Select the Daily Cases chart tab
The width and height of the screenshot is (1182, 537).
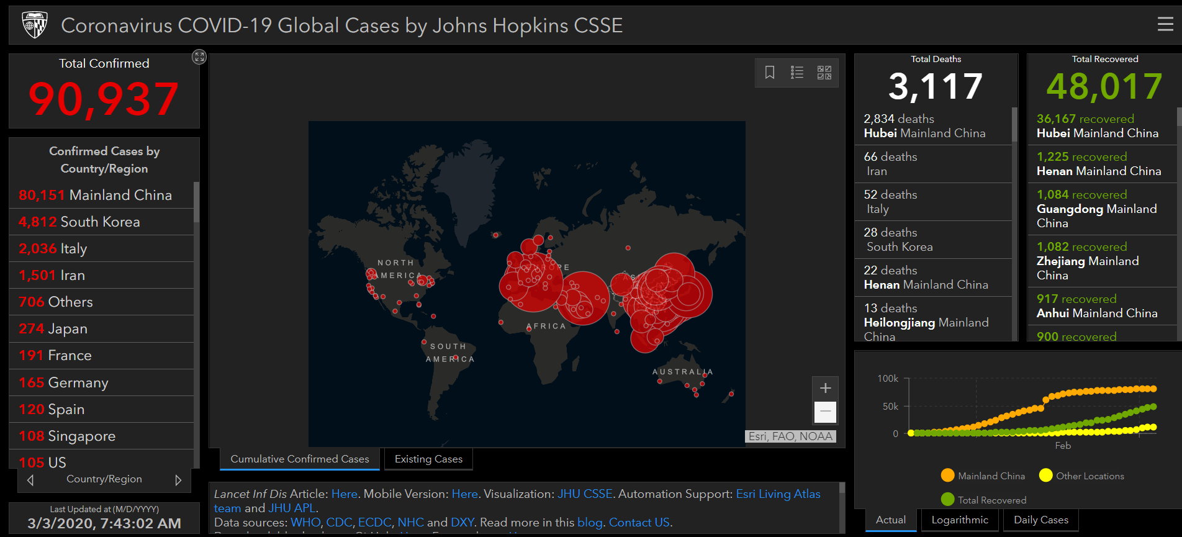[x=1041, y=520]
